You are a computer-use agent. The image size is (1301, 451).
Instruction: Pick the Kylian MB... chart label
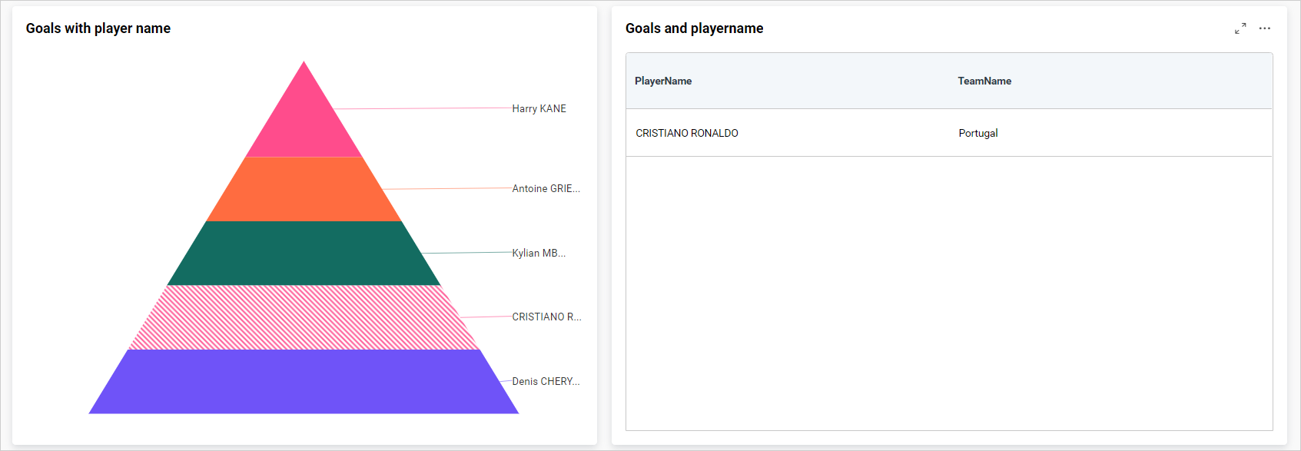point(539,254)
